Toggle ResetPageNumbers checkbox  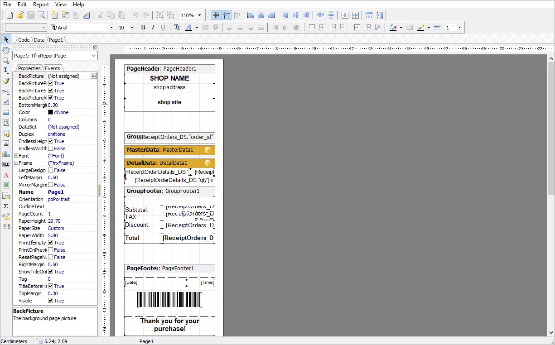coord(51,257)
